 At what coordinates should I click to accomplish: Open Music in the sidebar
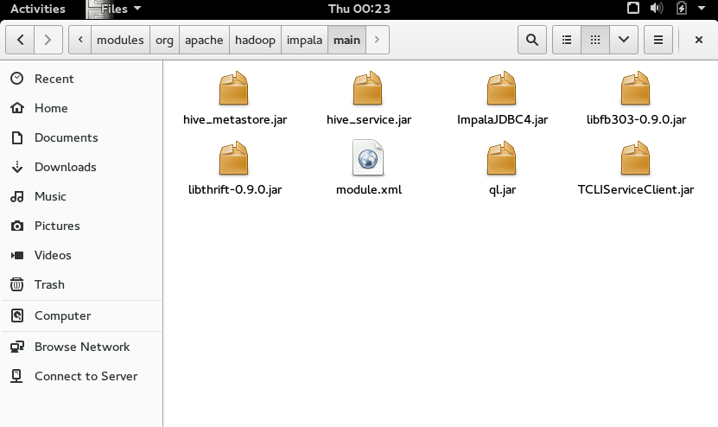pyautogui.click(x=81, y=196)
